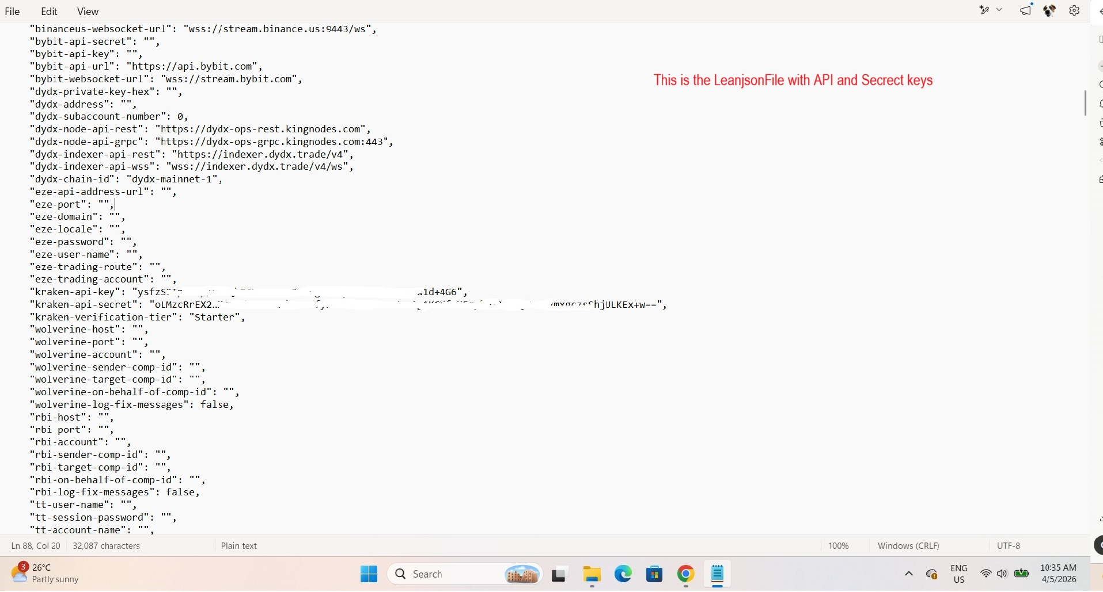Viewport: 1103px width, 592px height.
Task: Click the "dydx-indexer-api-wss" line
Action: 192,166
